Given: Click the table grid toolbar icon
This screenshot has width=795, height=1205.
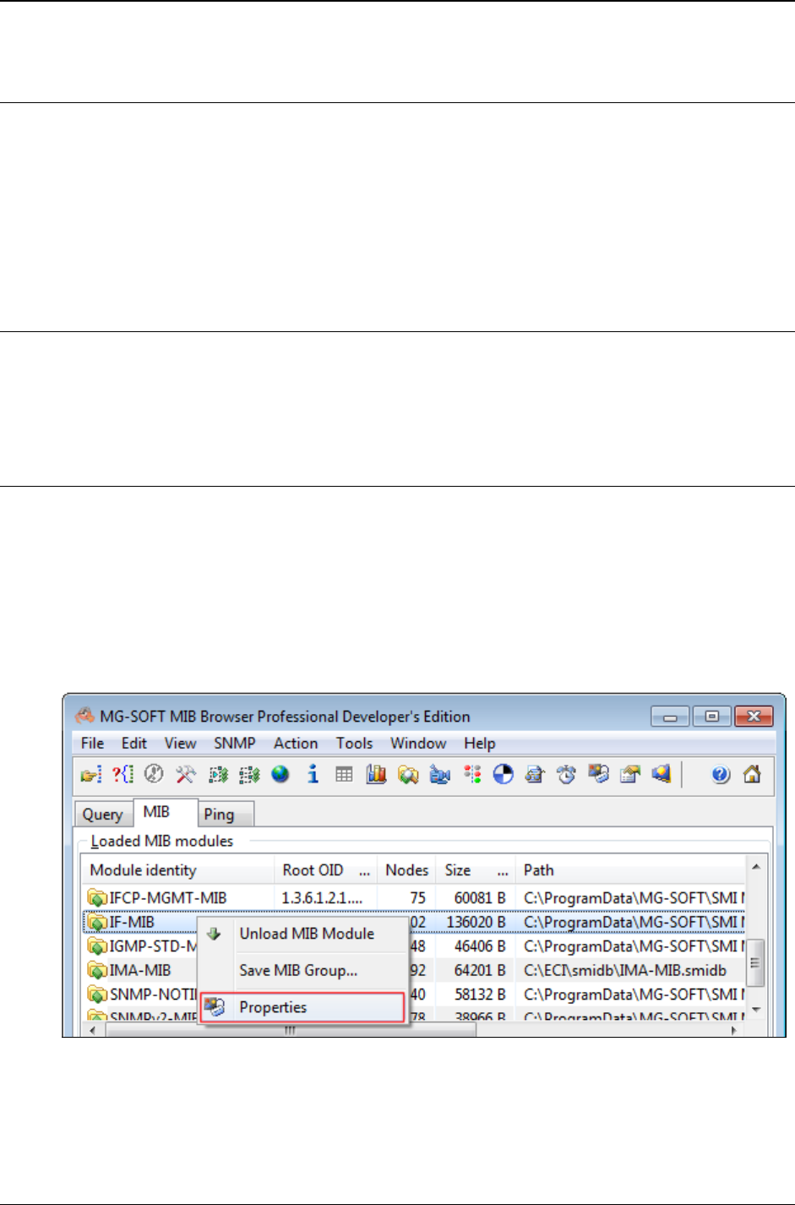Looking at the screenshot, I should 344,774.
